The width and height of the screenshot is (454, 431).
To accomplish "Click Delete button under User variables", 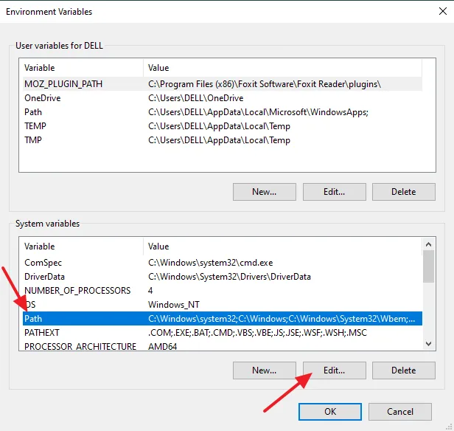I will tap(404, 192).
